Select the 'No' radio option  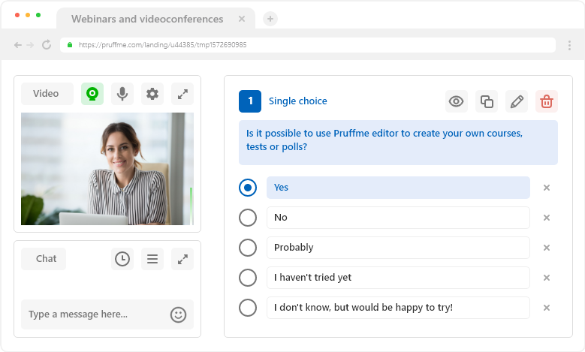point(248,218)
